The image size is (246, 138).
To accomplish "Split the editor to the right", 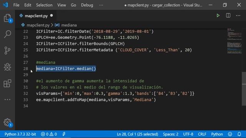I will click(x=228, y=15).
